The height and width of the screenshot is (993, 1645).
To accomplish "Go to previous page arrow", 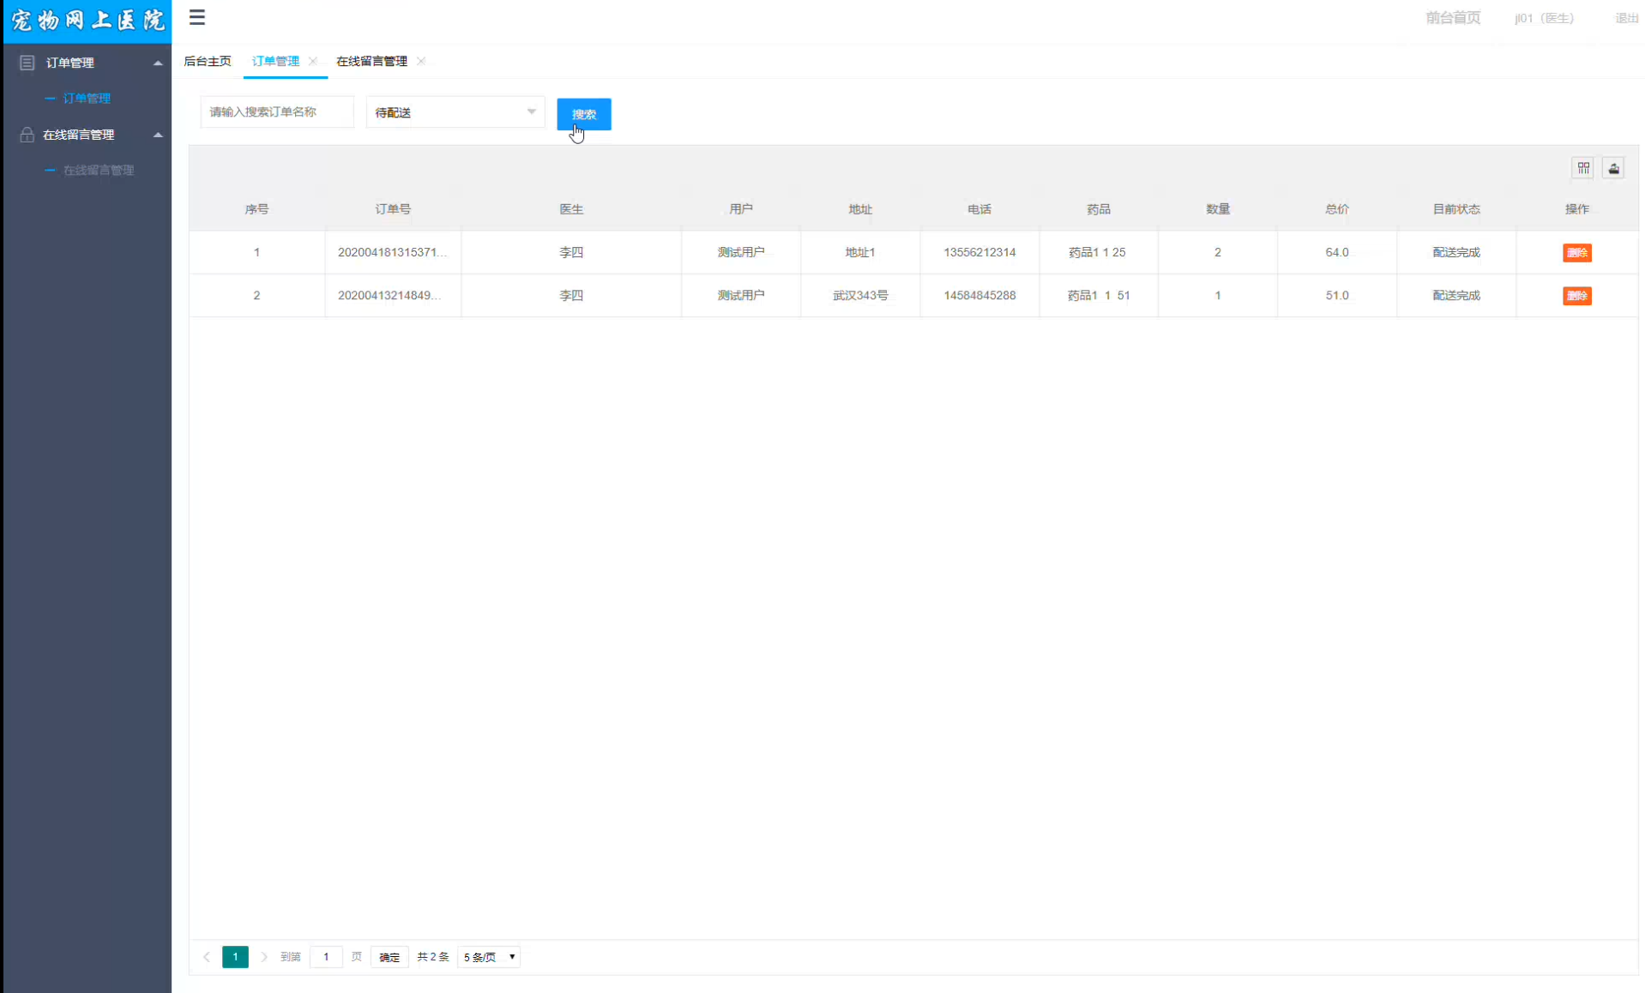I will [207, 957].
